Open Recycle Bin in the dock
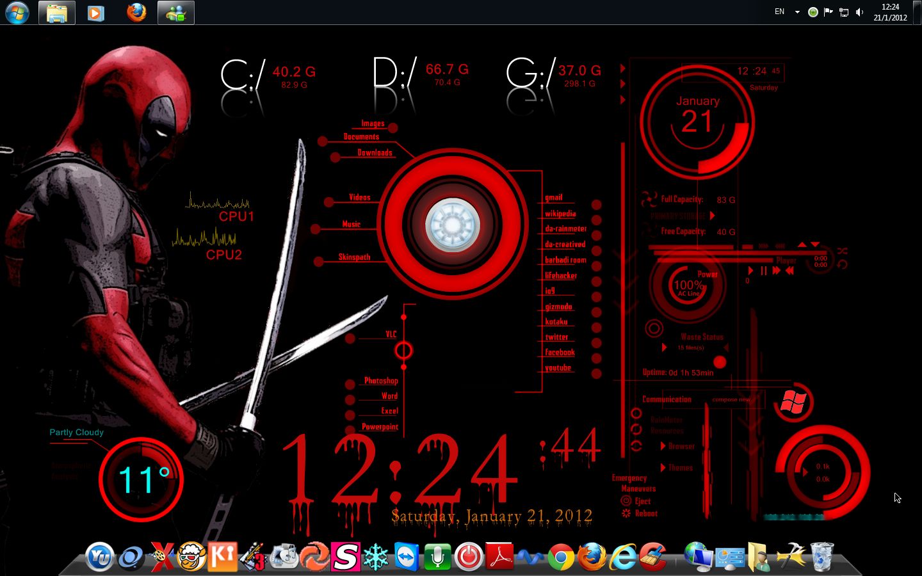Viewport: 922px width, 576px height. [x=821, y=556]
